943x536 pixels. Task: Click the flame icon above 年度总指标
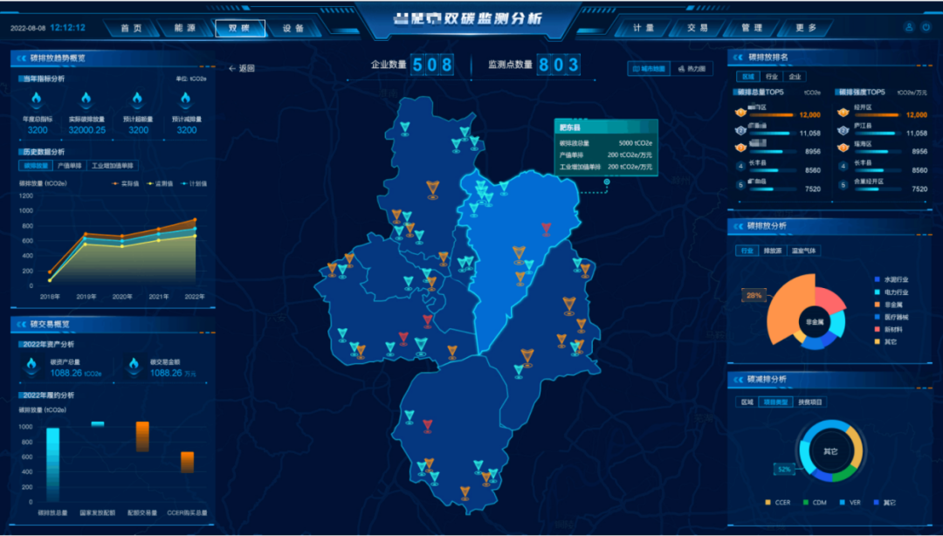pos(38,100)
